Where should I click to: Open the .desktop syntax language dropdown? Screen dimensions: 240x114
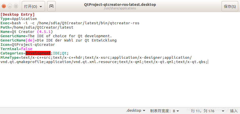point(136,111)
